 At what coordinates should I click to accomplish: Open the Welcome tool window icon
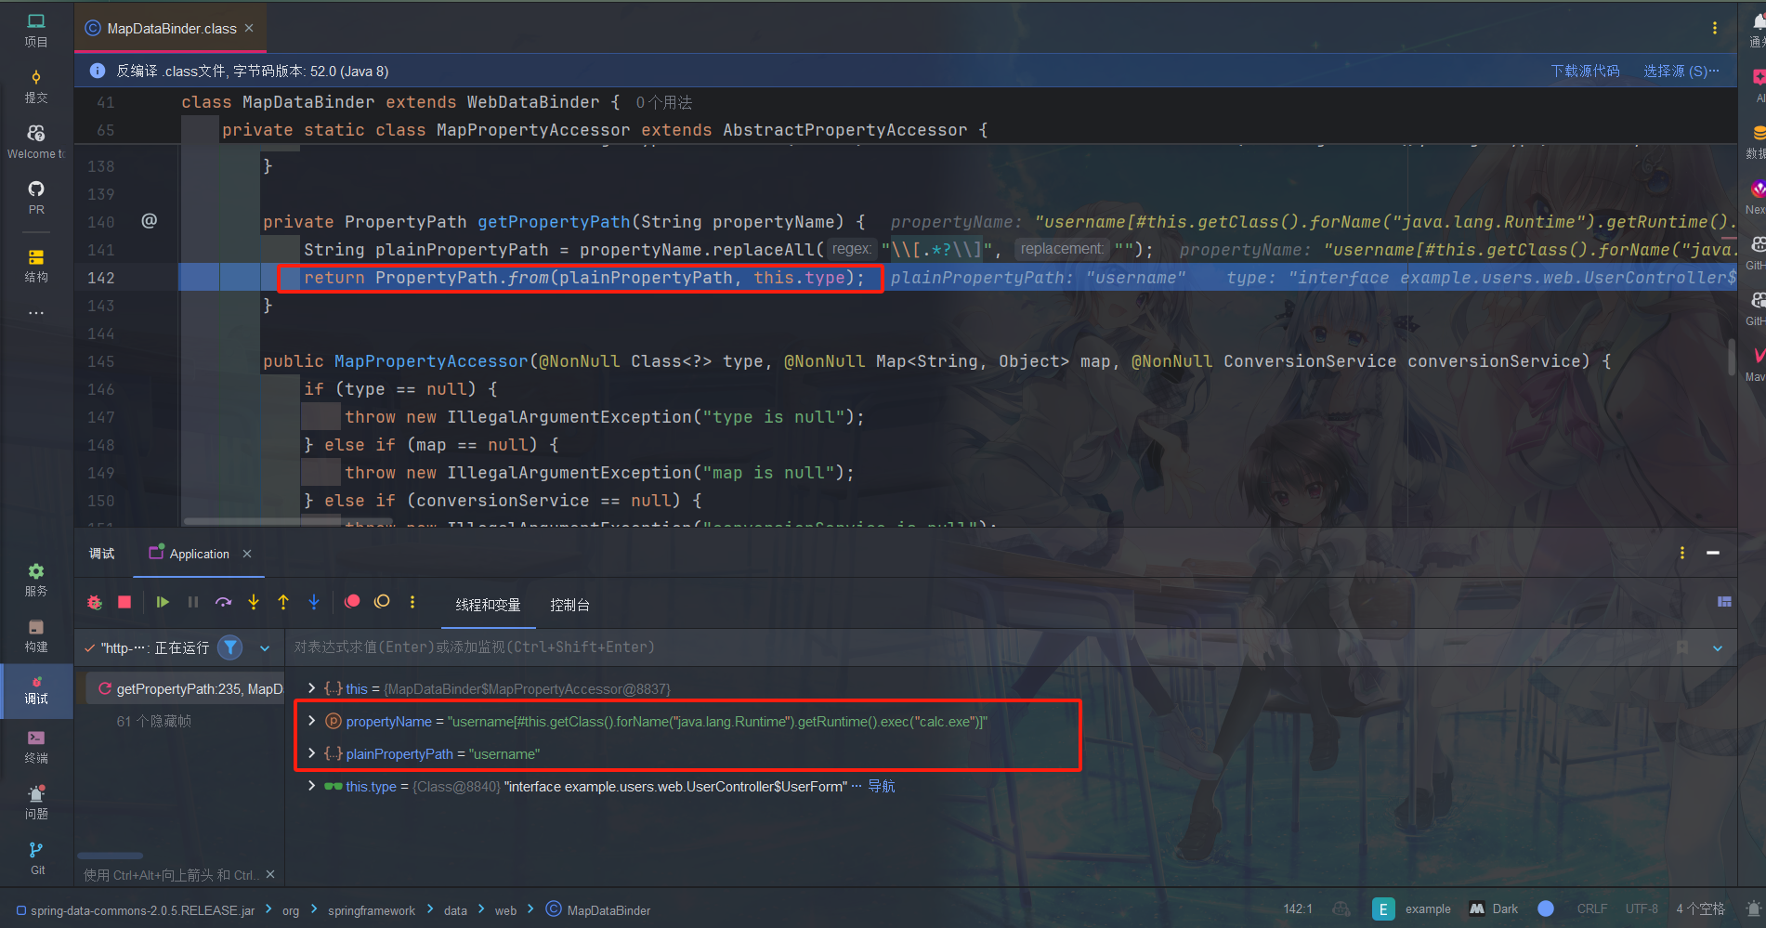pos(36,142)
